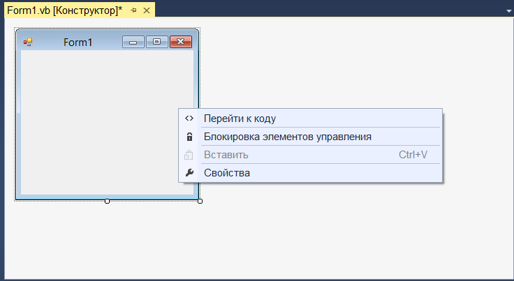Viewport: 514px width, 281px height.
Task: Click the paste clipboard icon next to 'Вставить'
Action: pos(189,155)
